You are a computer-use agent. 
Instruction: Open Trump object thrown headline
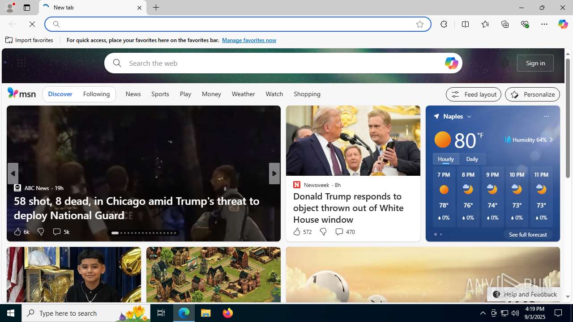click(x=348, y=208)
